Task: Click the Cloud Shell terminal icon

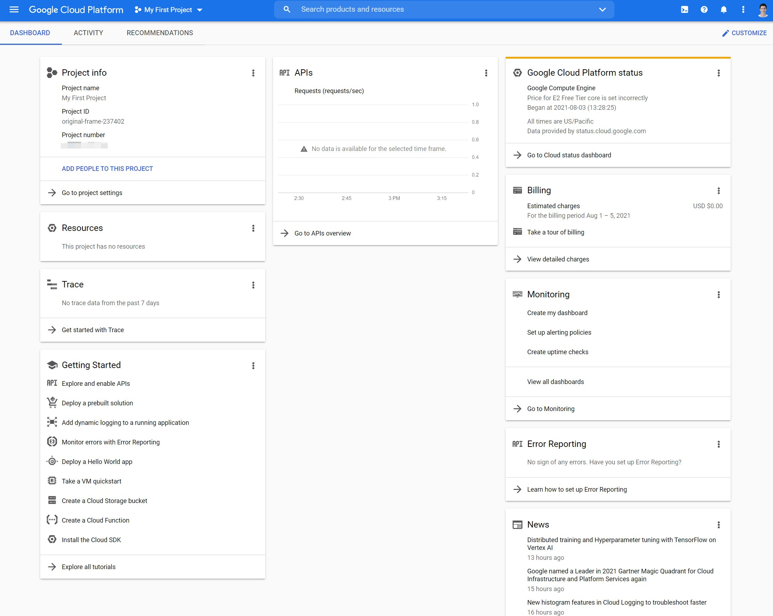Action: click(684, 10)
